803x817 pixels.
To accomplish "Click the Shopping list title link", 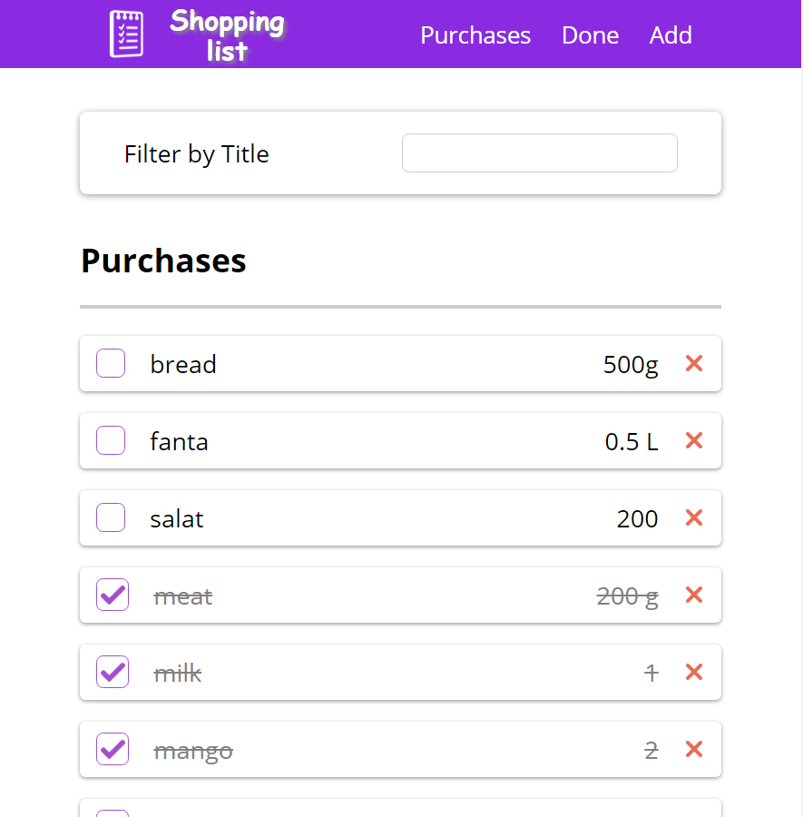I will click(x=228, y=34).
